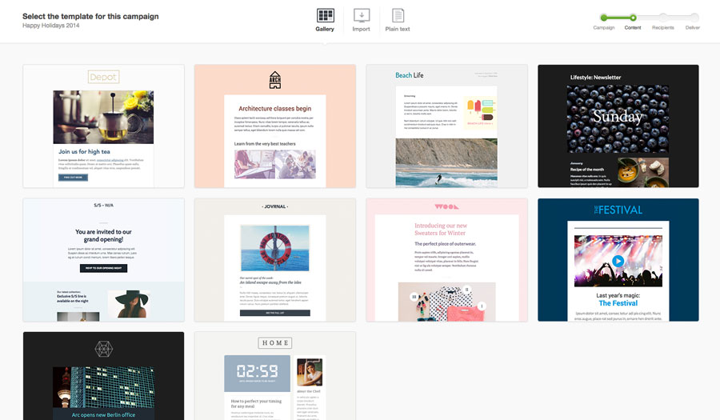The height and width of the screenshot is (420, 720).
Task: Click the 02:59 timer in HOME template
Action: (x=257, y=371)
